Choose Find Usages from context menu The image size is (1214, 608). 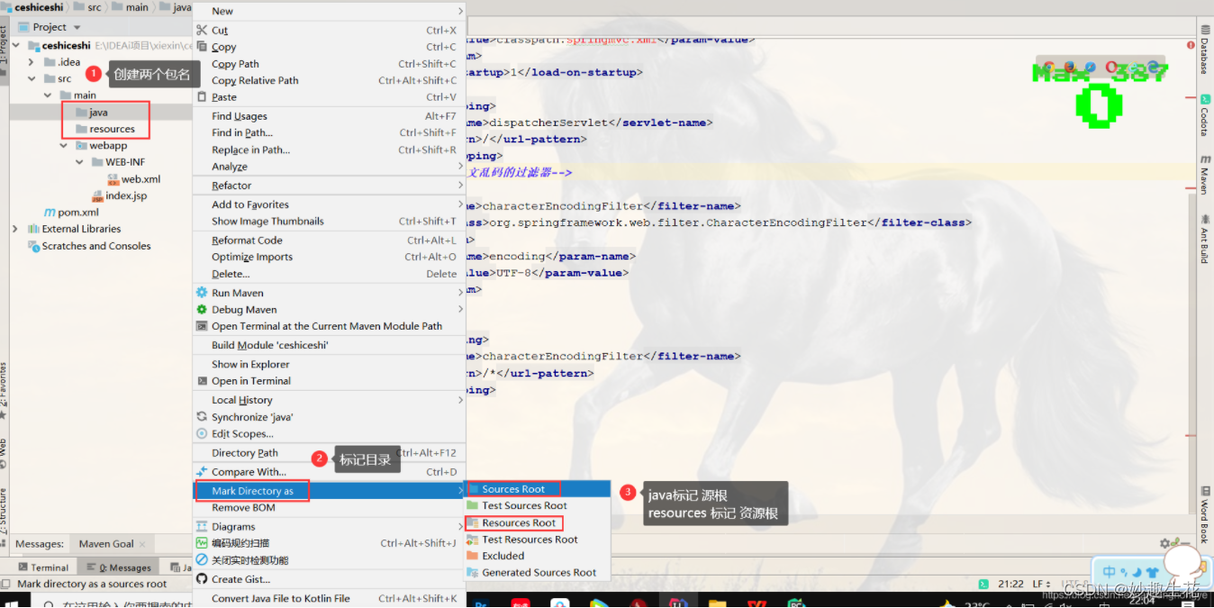[329, 116]
